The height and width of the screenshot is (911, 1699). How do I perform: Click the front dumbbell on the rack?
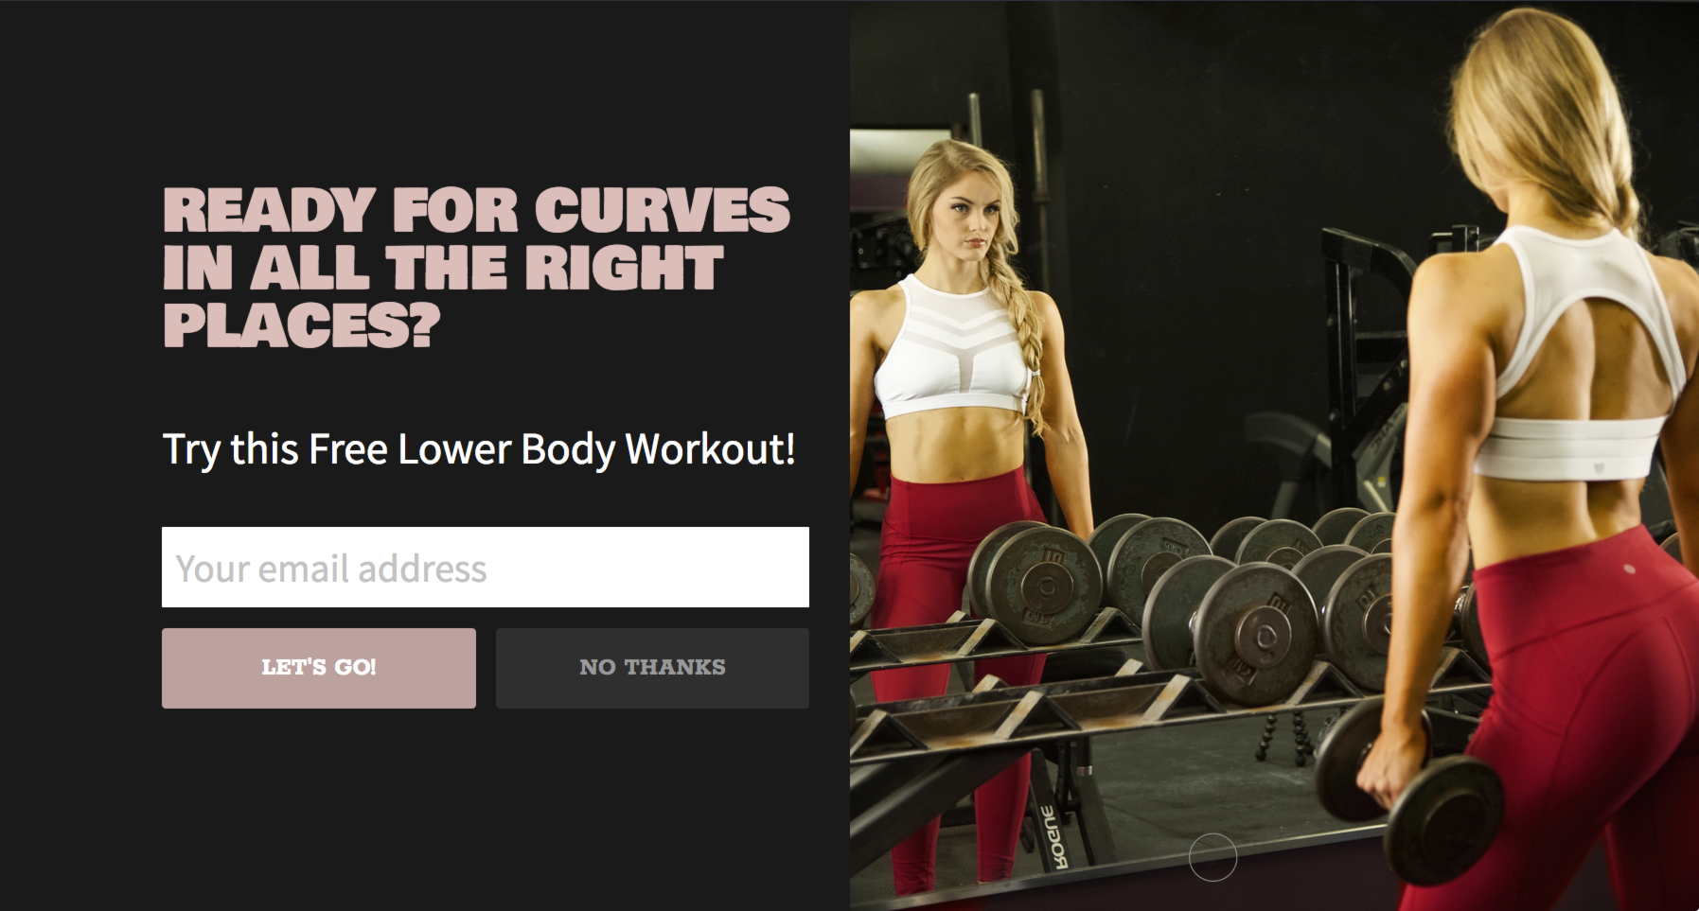pyautogui.click(x=1254, y=634)
